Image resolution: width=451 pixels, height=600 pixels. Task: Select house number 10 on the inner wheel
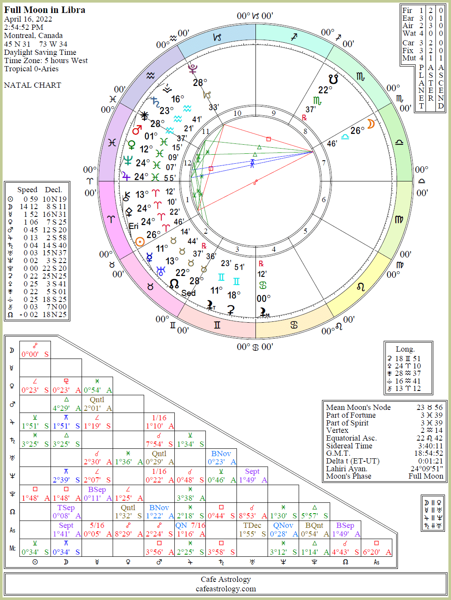pyautogui.click(x=237, y=113)
